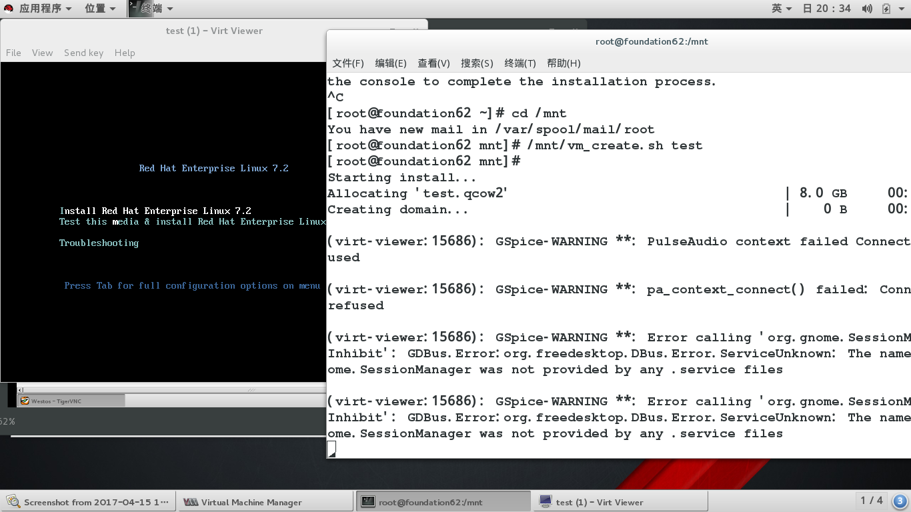Open 搜索(S) menu in terminal
Screen dimensions: 911x512
pyautogui.click(x=477, y=63)
